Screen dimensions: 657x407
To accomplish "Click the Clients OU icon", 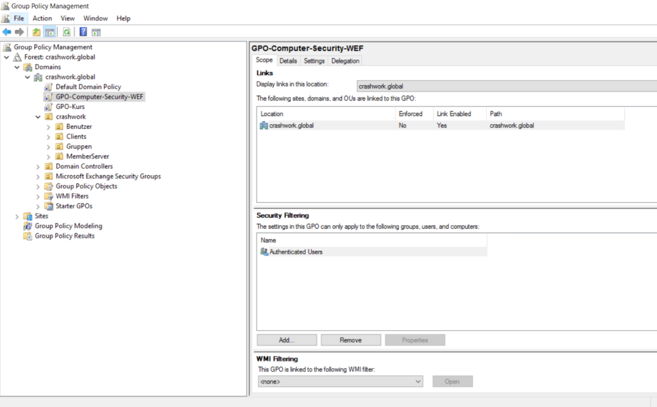I will (59, 137).
